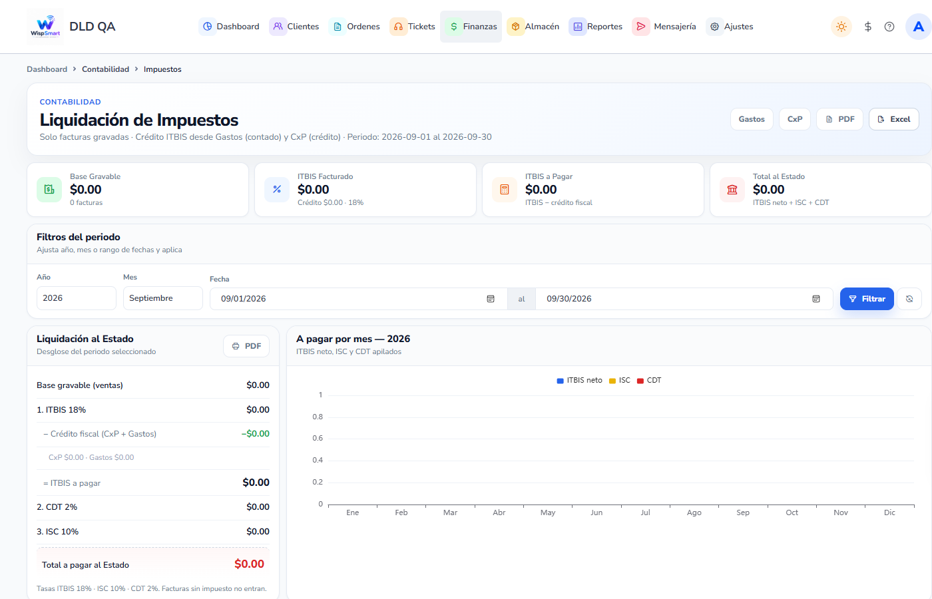Open the Clientes menu

[294, 27]
